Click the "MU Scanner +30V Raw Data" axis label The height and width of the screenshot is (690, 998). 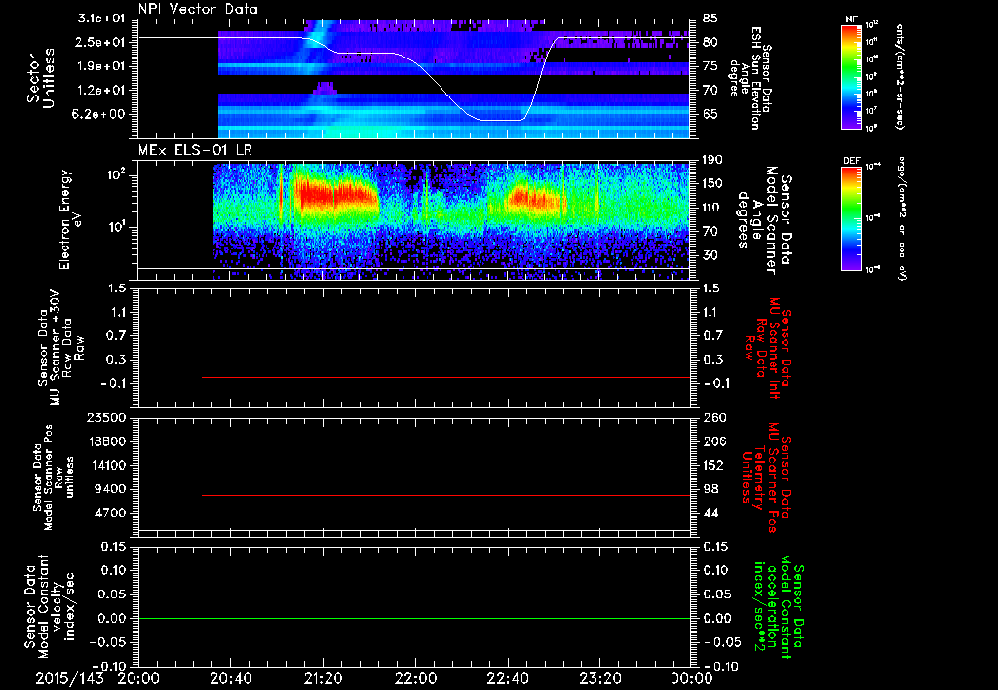click(61, 348)
